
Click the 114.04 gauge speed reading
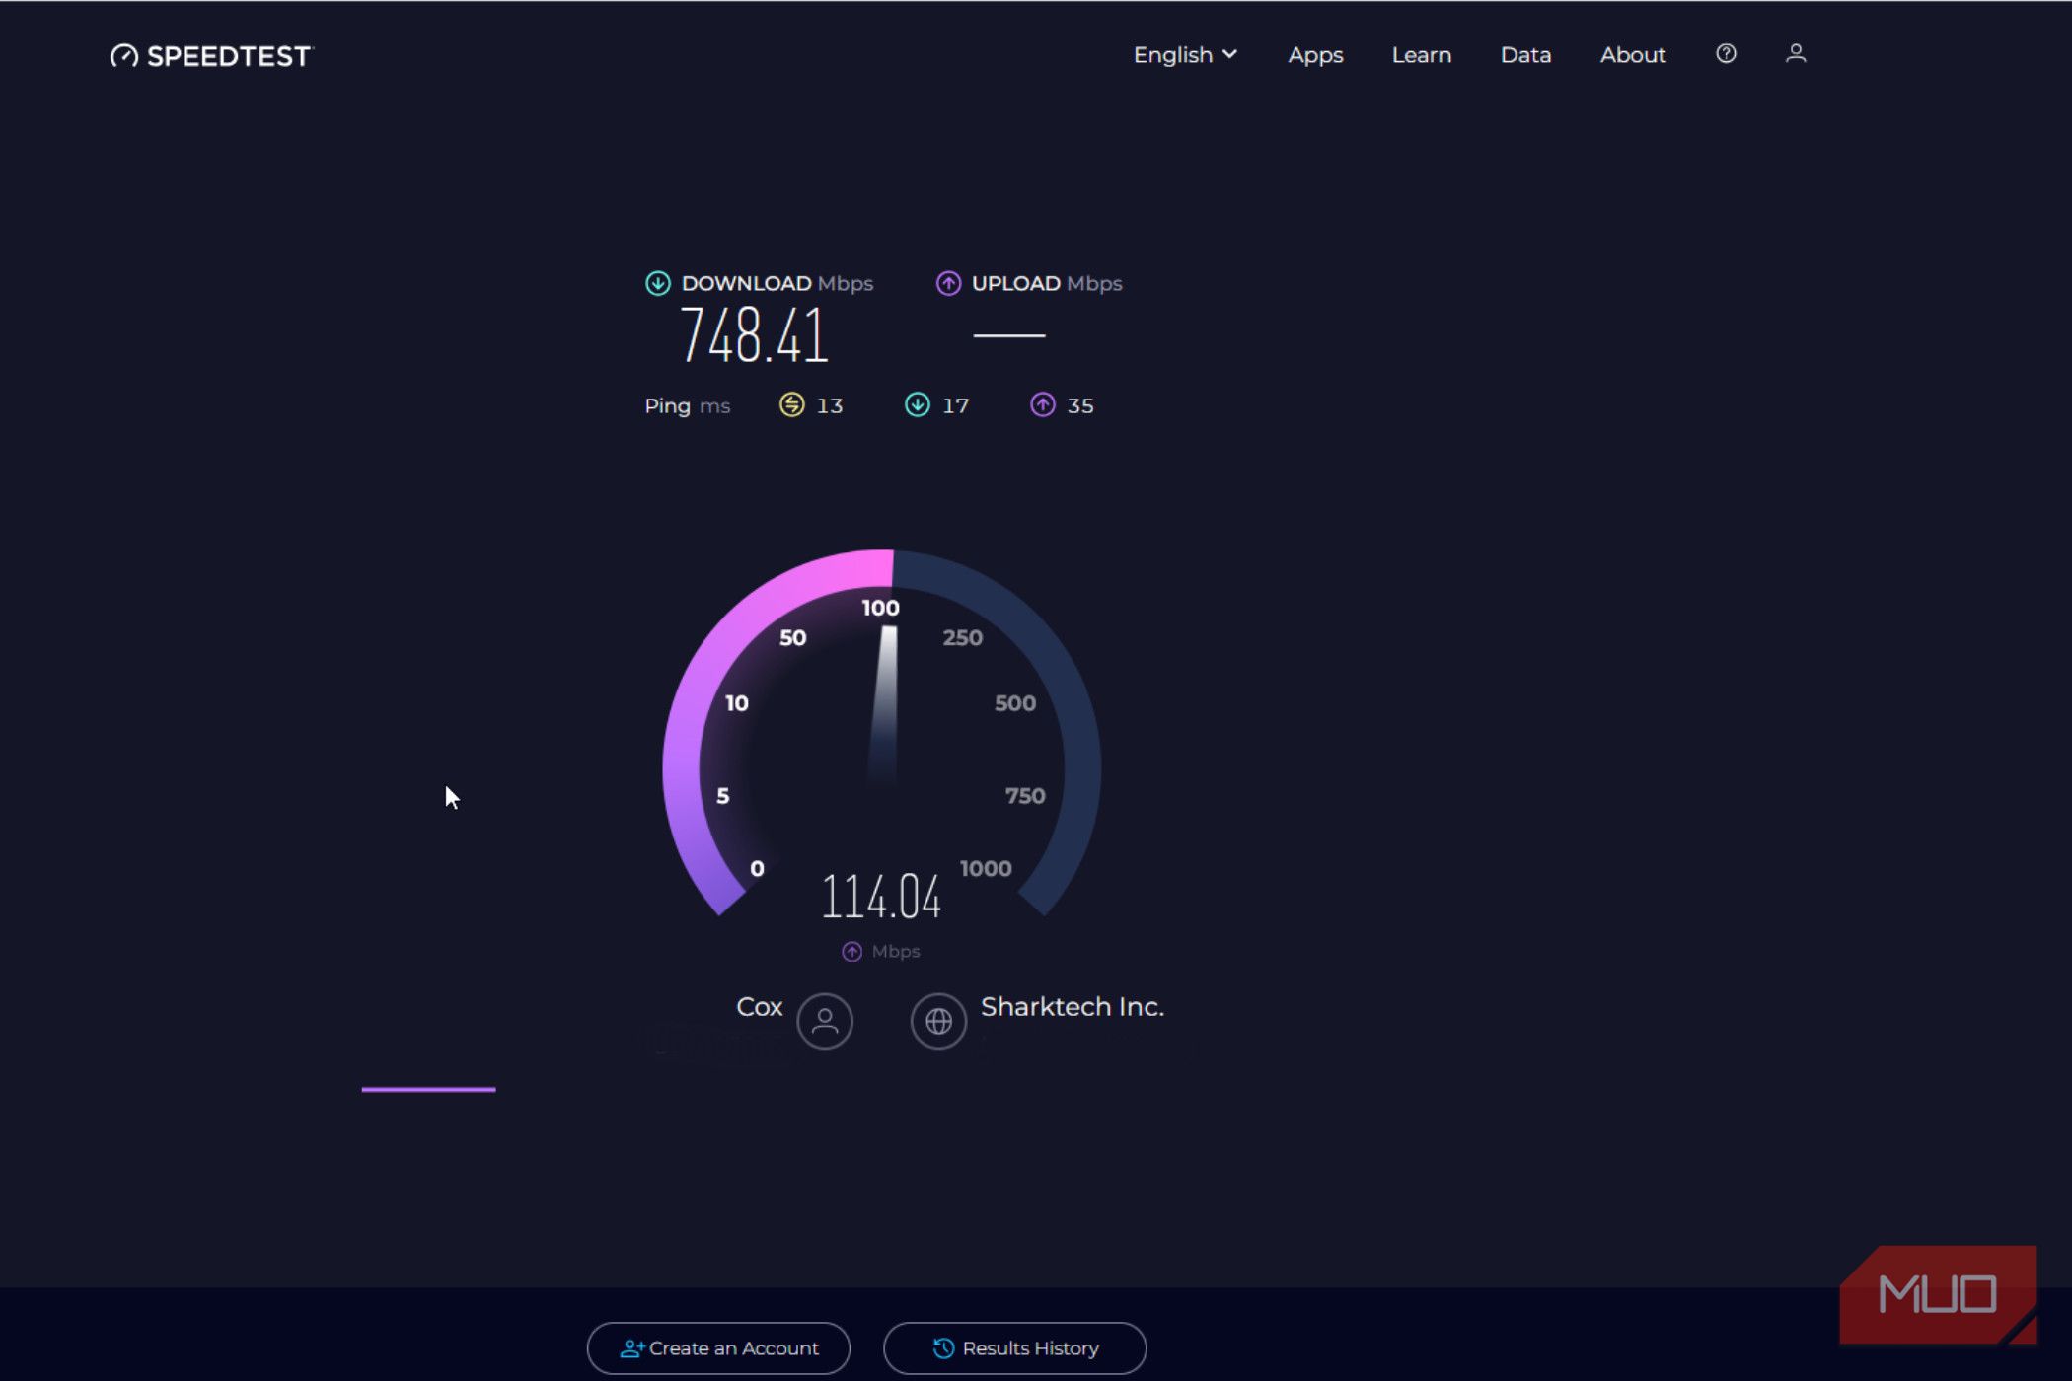pyautogui.click(x=881, y=898)
